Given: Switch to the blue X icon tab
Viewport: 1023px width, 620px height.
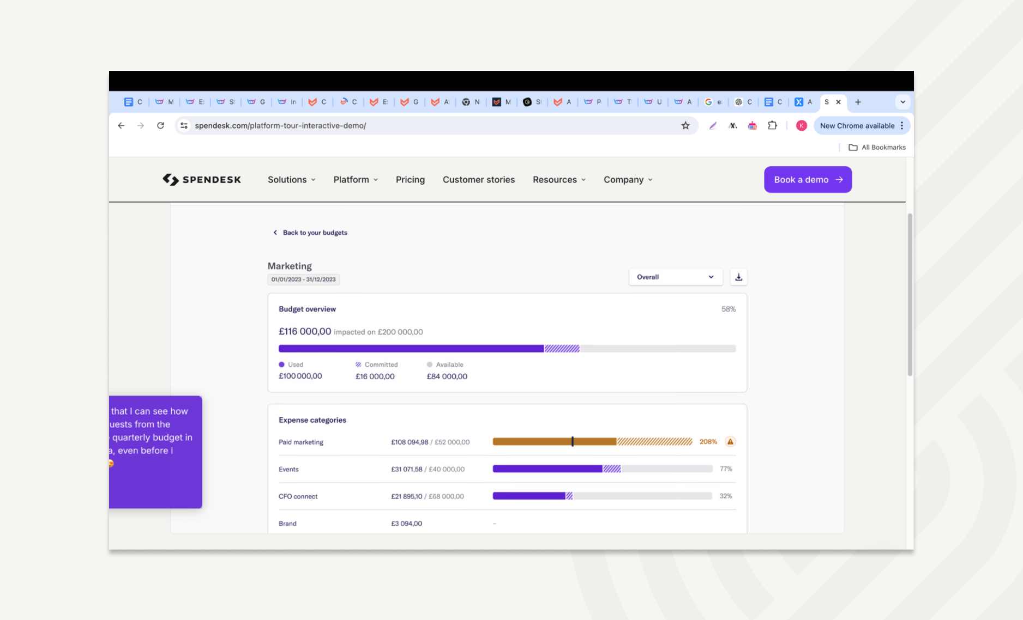Looking at the screenshot, I should pos(803,102).
